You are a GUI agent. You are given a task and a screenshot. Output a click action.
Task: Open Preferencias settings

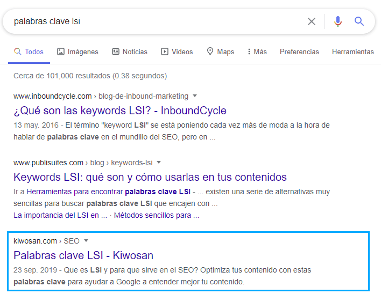pos(299,52)
